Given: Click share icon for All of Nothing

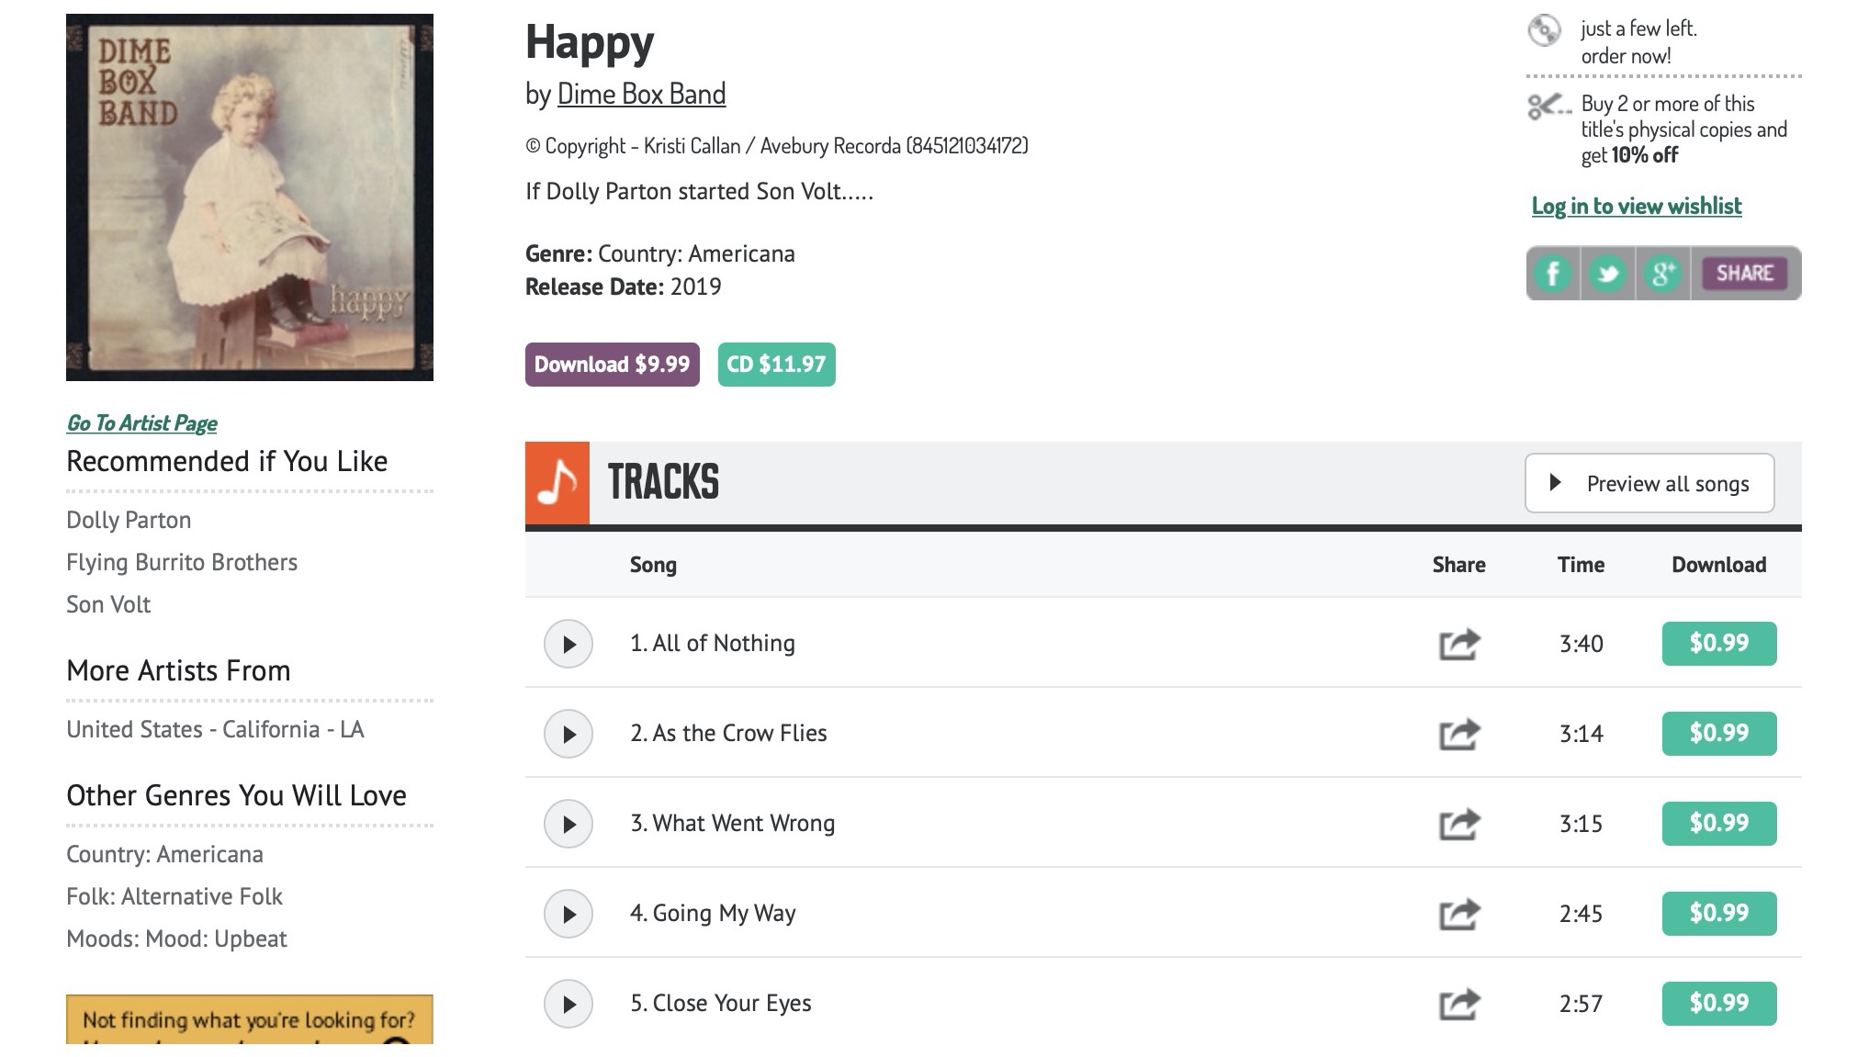Looking at the screenshot, I should [1458, 644].
